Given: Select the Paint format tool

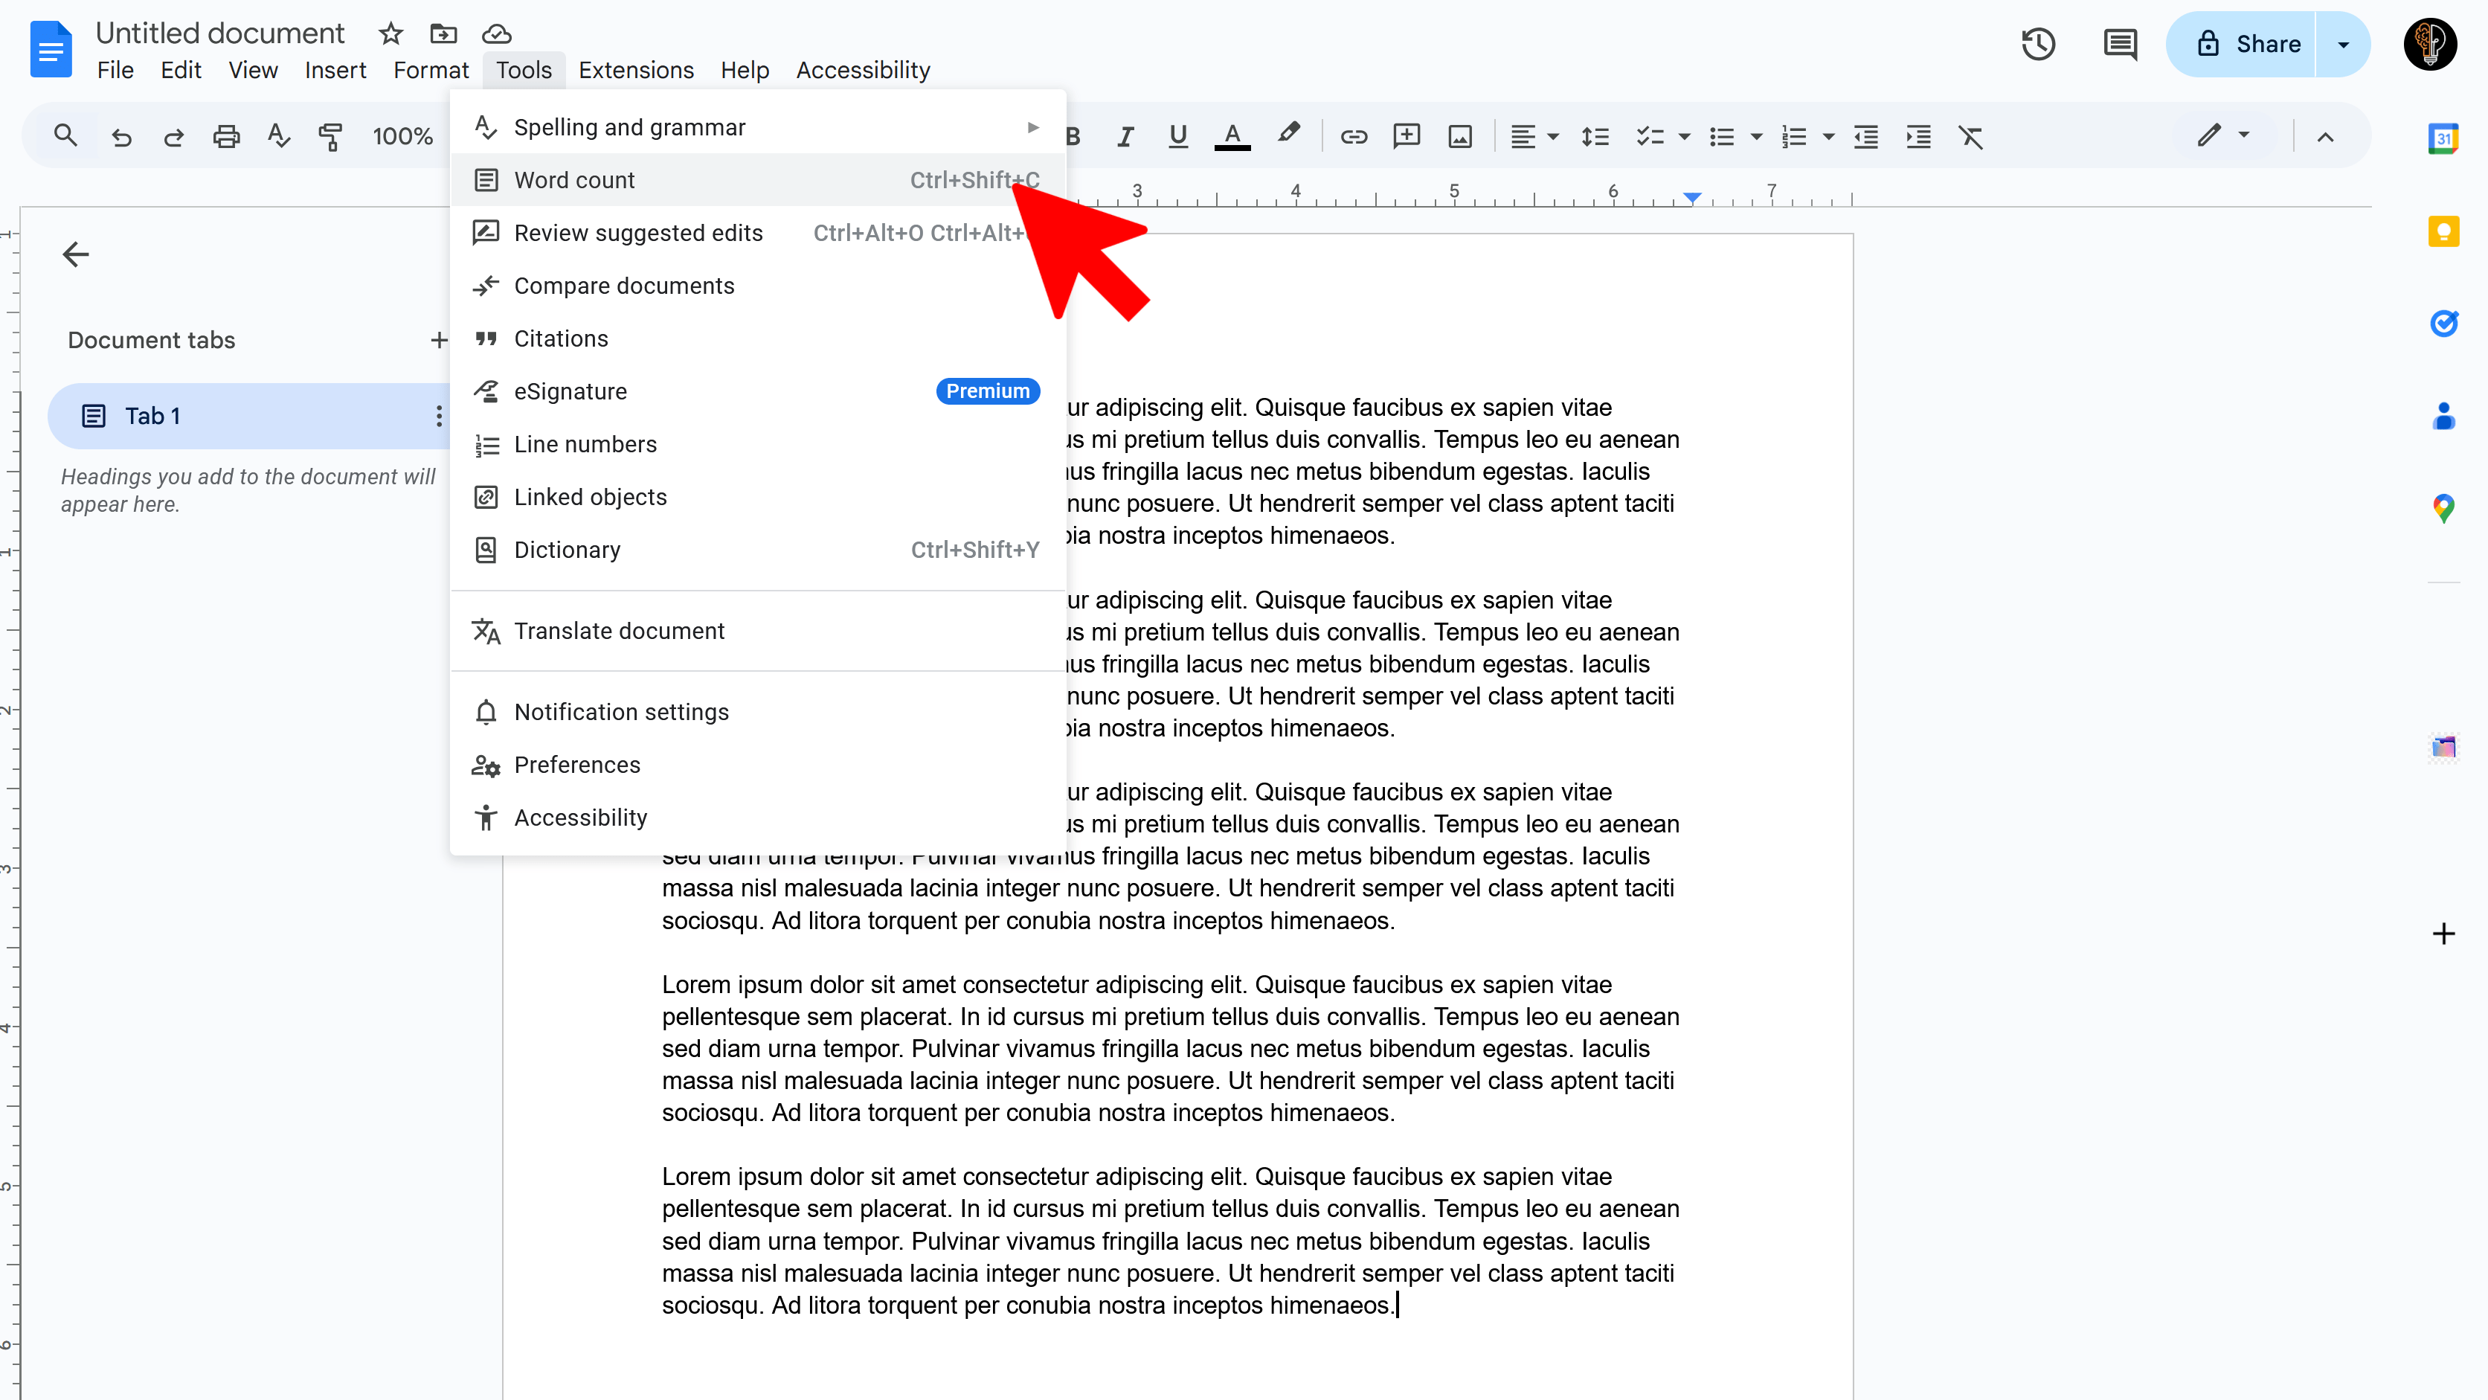Looking at the screenshot, I should [330, 136].
